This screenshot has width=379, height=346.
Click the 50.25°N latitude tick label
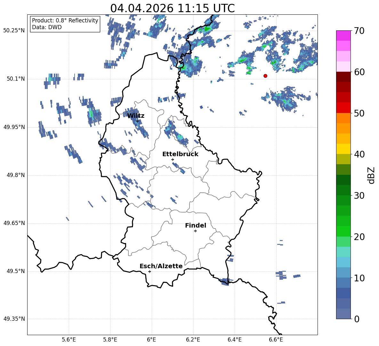[14, 31]
